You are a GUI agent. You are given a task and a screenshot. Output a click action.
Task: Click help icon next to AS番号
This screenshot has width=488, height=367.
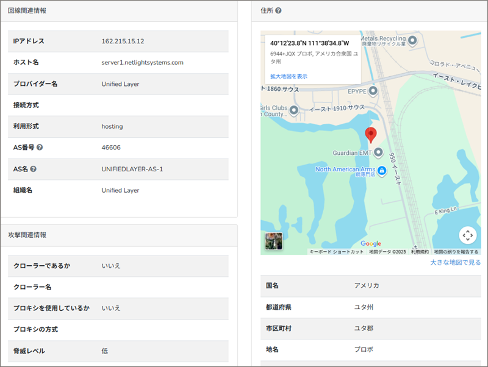tap(40, 148)
